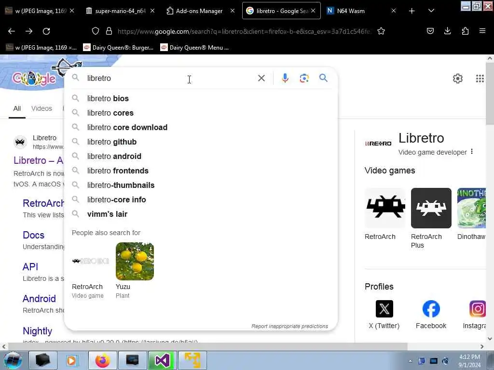This screenshot has height=370, width=494.
Task: Open the Yuzu plant thumbnail
Action: coord(135,262)
